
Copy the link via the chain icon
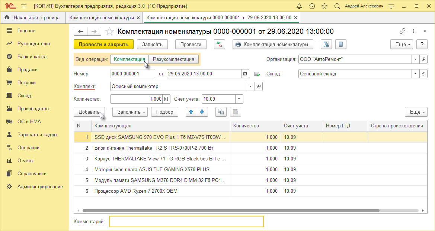coord(402,32)
